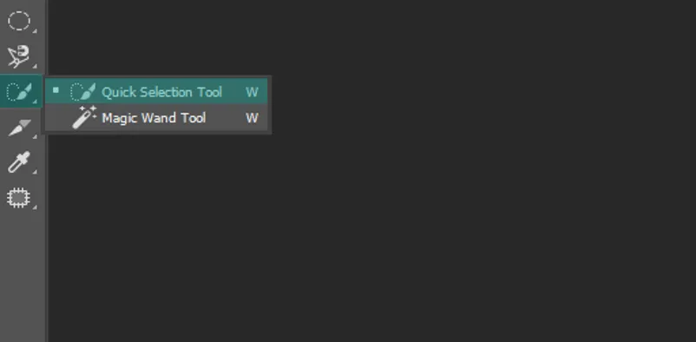Expand the Elliptical Marquee flyout triangle
The width and height of the screenshot is (696, 342).
[x=35, y=31]
